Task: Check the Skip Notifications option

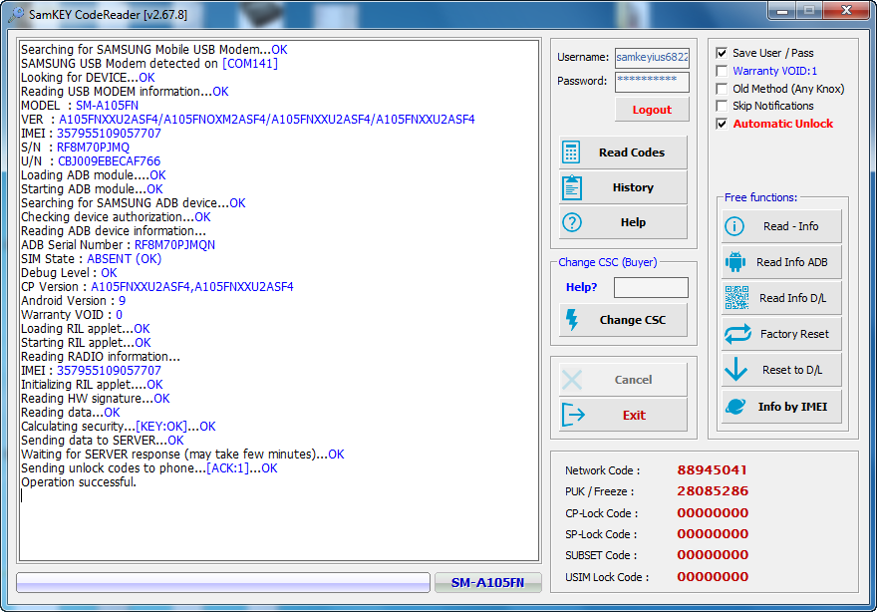Action: tap(722, 106)
